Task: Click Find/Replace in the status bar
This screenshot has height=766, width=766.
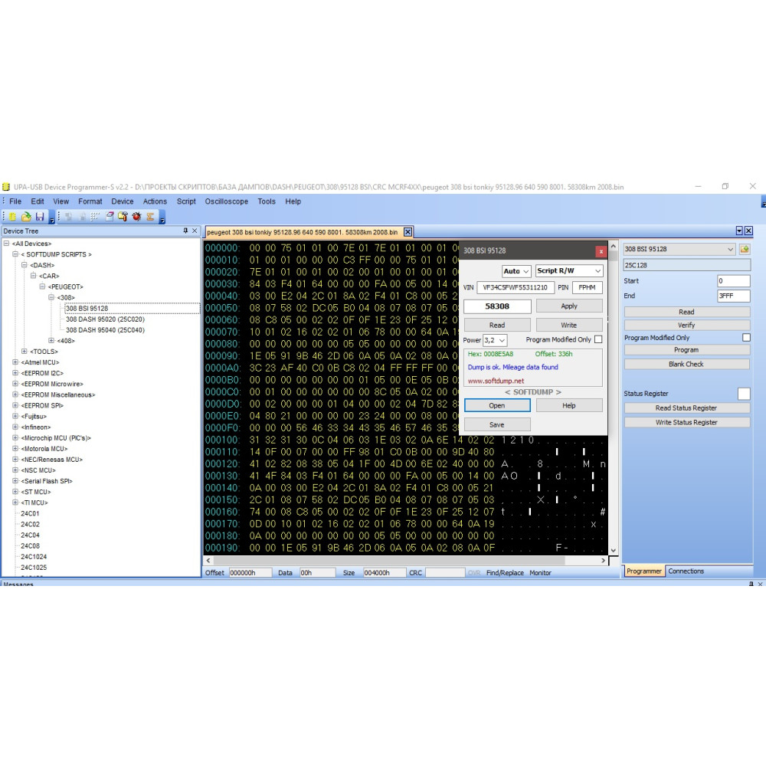Action: pyautogui.click(x=505, y=572)
